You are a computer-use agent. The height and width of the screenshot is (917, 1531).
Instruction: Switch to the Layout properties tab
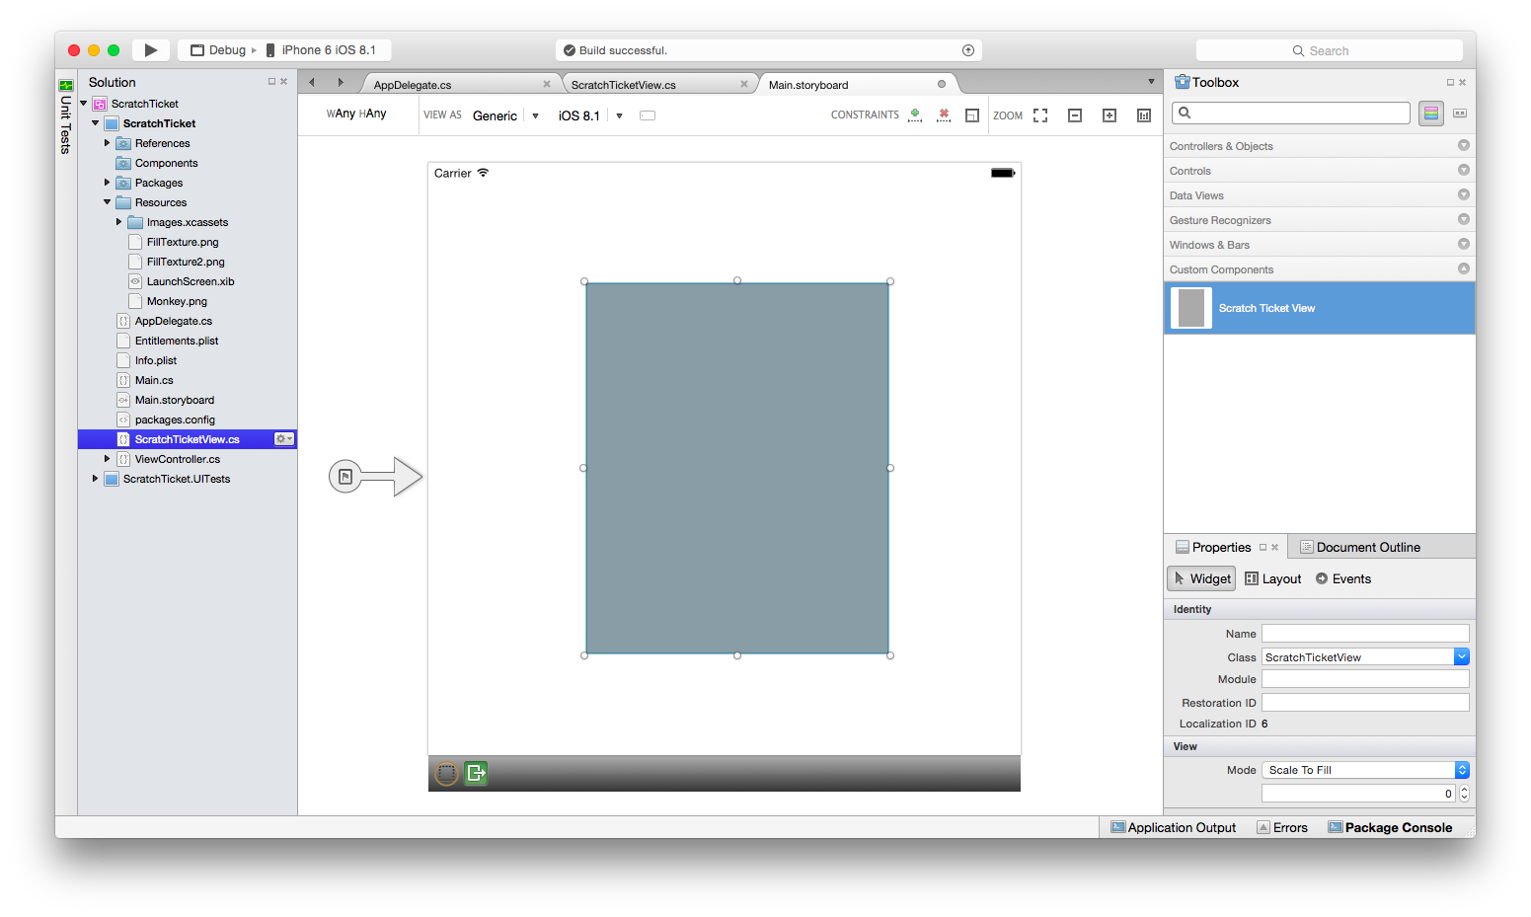1273,578
